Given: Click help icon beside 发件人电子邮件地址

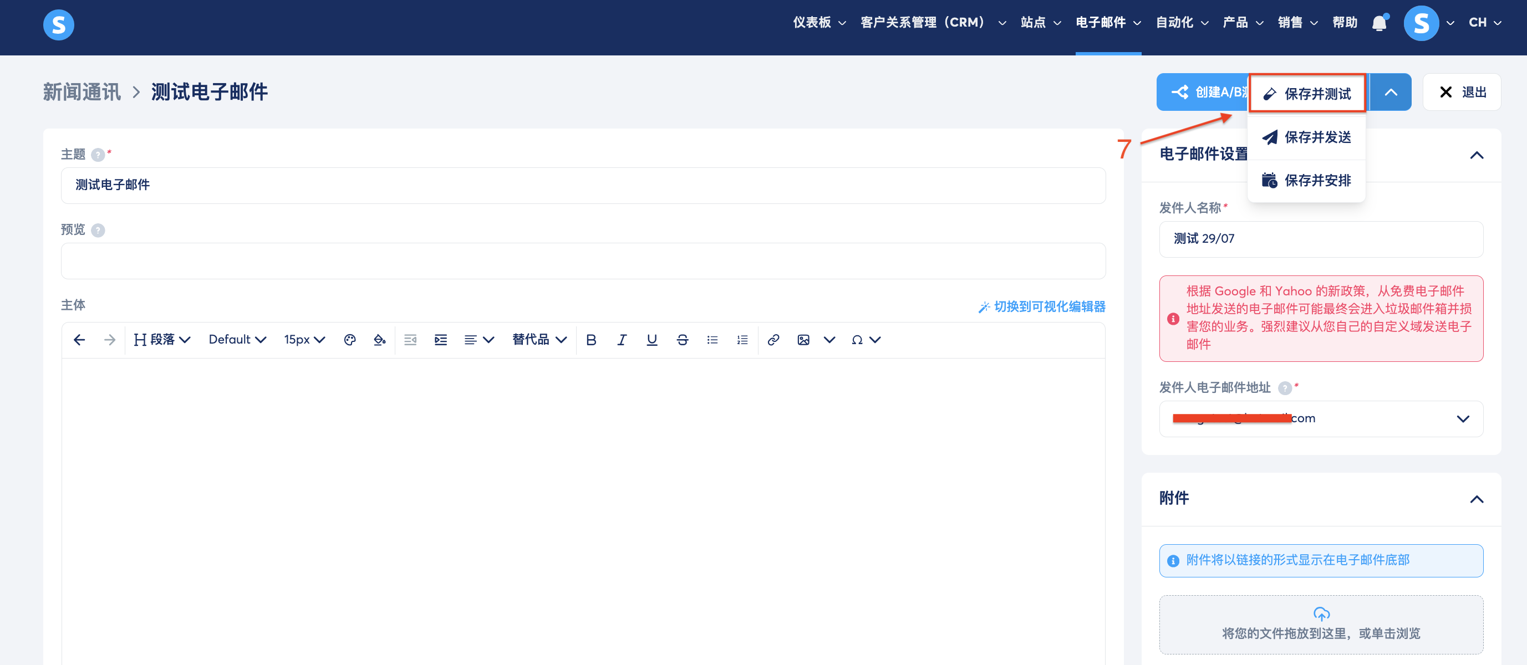Looking at the screenshot, I should tap(1285, 388).
